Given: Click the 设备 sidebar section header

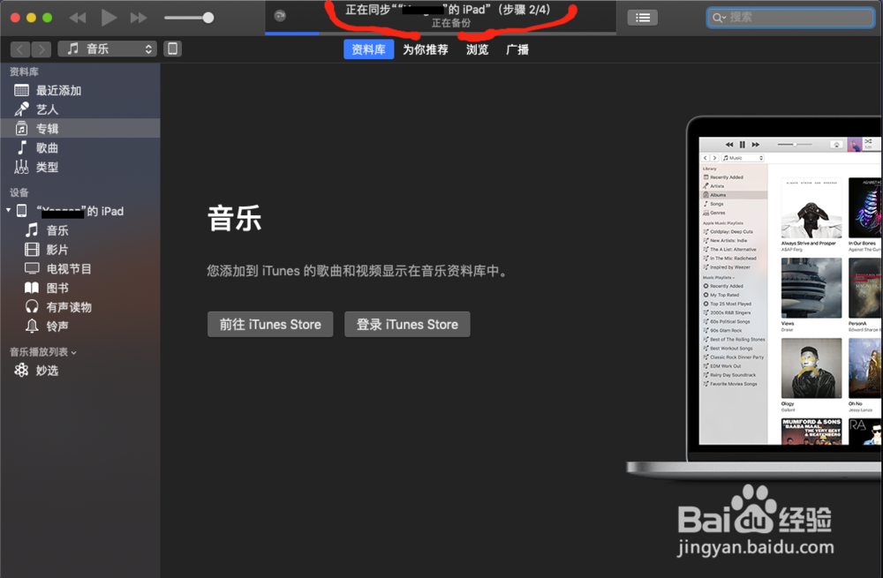Looking at the screenshot, I should [19, 192].
